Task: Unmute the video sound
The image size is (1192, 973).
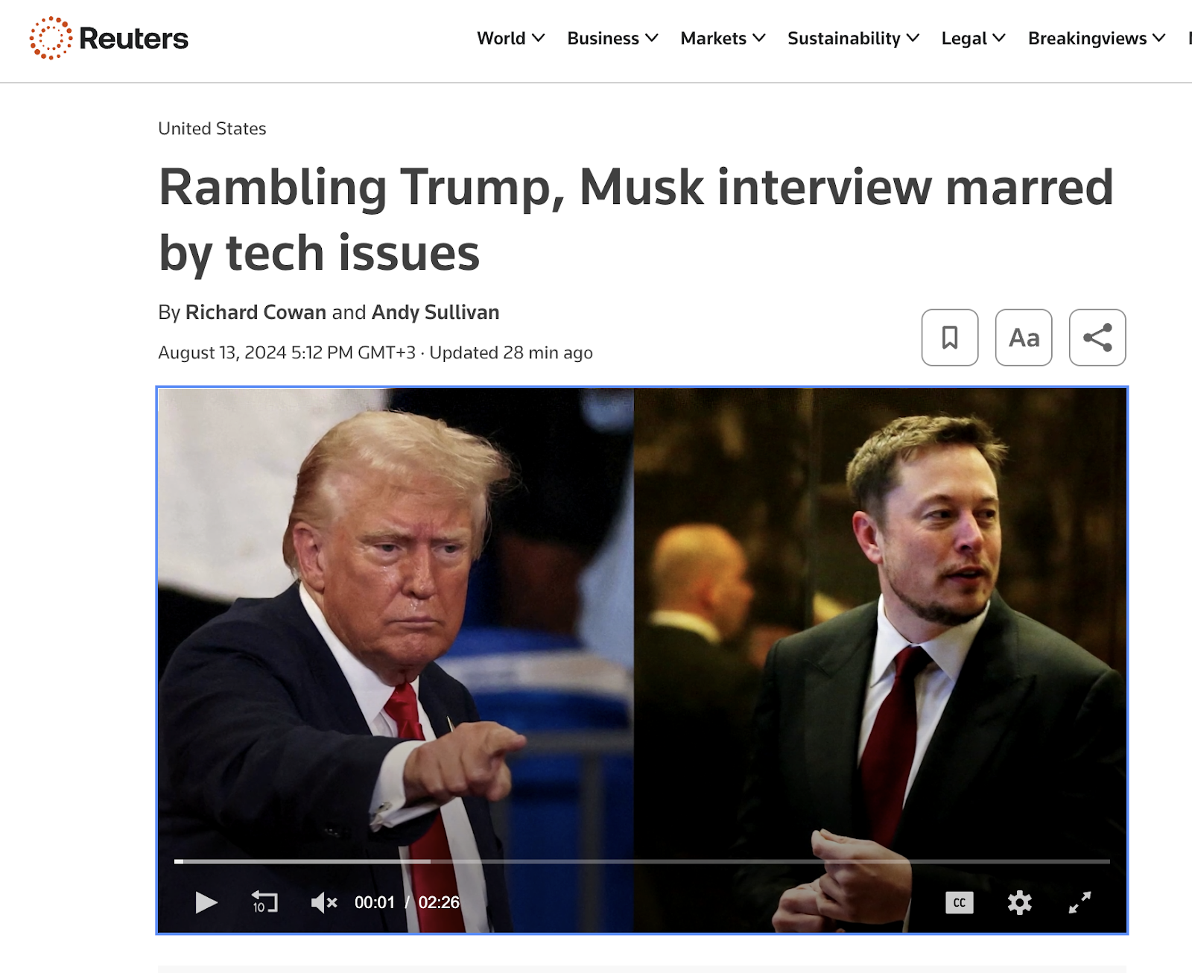Action: 324,902
